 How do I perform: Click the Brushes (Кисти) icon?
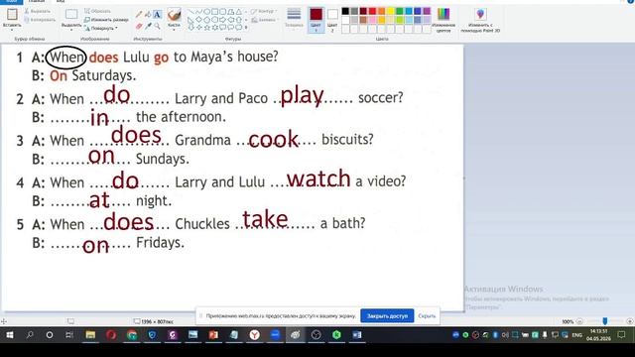point(174,15)
